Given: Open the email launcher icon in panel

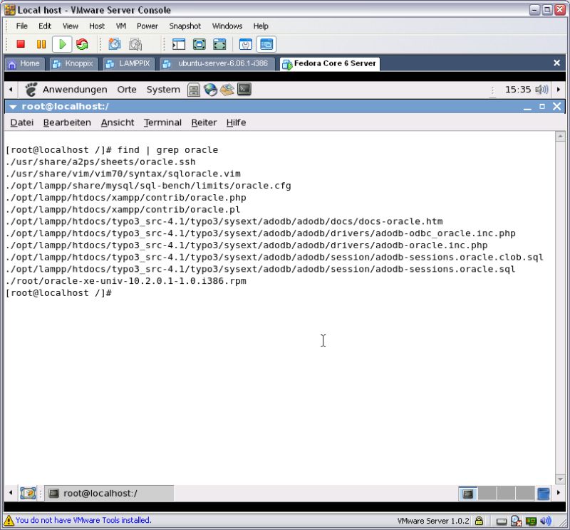Looking at the screenshot, I should coord(227,90).
